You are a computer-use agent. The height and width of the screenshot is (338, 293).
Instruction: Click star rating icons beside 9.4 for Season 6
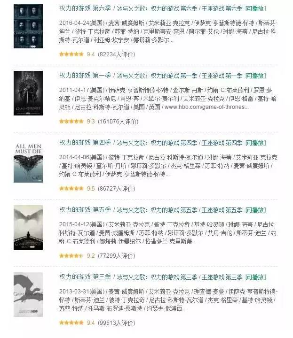point(71,54)
